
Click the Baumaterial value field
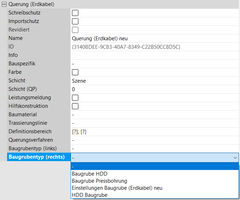pyautogui.click(x=154, y=114)
